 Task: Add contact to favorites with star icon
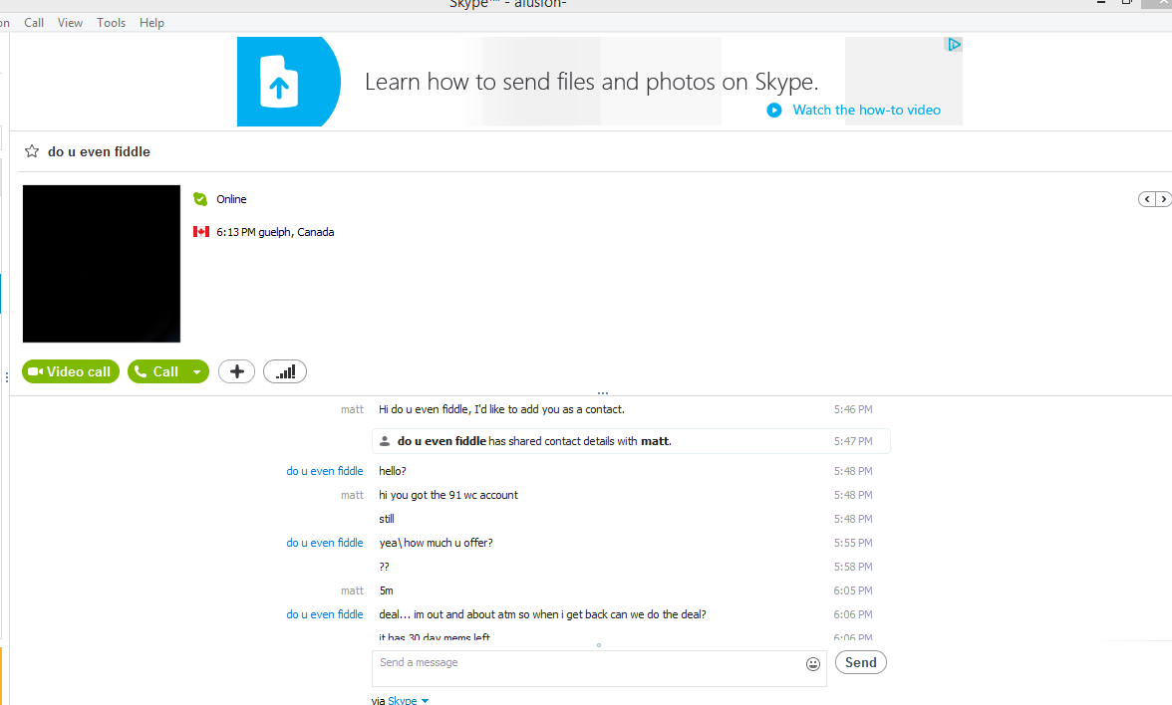click(x=32, y=152)
